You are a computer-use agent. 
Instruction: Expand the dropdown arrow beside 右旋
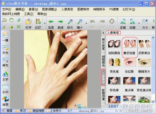click(x=139, y=23)
